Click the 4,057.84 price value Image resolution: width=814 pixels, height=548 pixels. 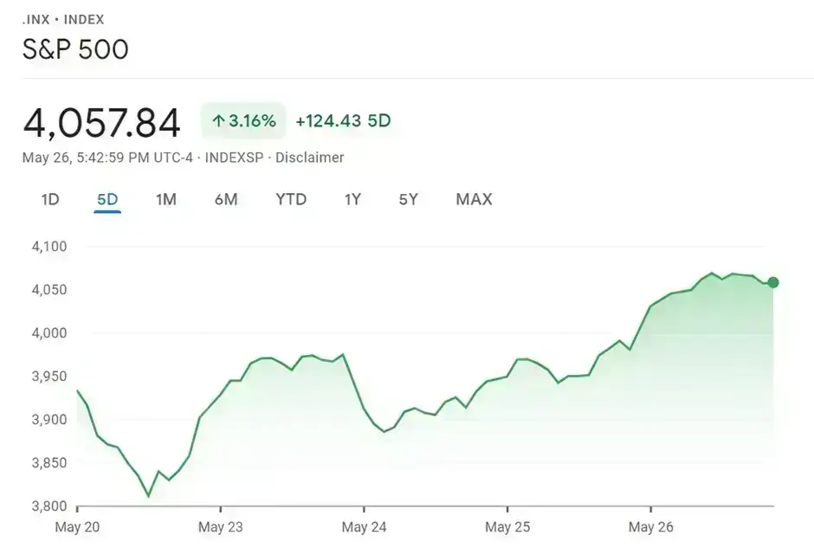coord(101,122)
